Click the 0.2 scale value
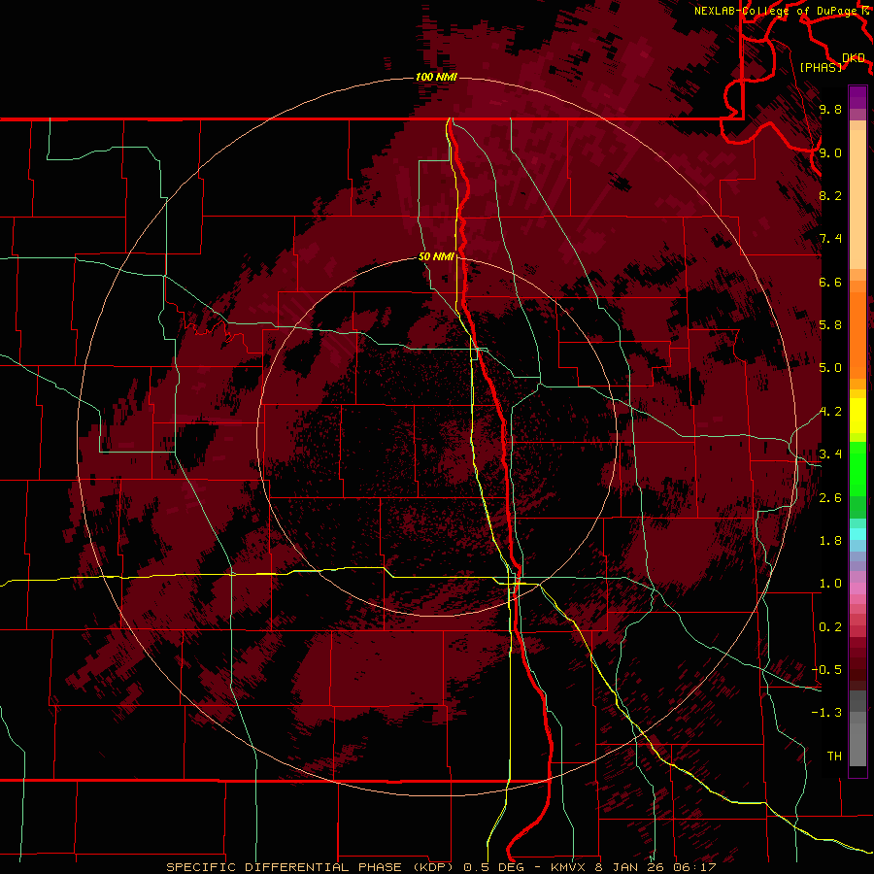 (x=830, y=627)
